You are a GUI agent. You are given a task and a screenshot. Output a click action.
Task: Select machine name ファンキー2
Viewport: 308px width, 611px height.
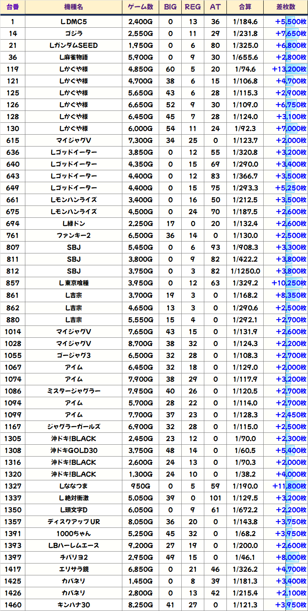point(74,236)
